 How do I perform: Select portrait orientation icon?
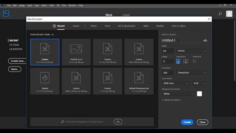(178, 61)
